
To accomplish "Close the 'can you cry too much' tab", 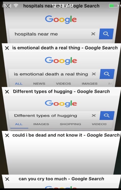I will [7, 179].
